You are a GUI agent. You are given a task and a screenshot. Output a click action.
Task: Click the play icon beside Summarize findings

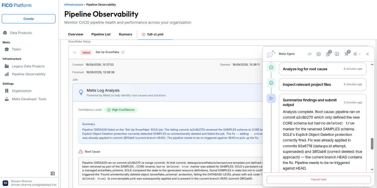(271, 98)
